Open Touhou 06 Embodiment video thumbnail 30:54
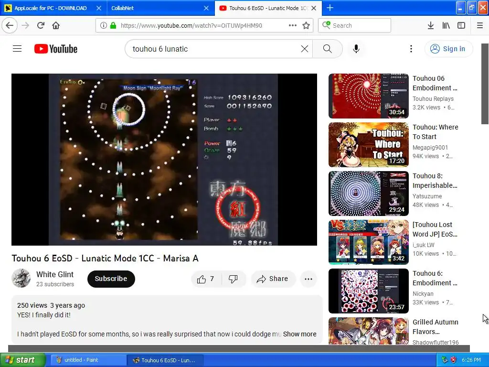Viewport: 489px width, 367px height. [x=368, y=96]
